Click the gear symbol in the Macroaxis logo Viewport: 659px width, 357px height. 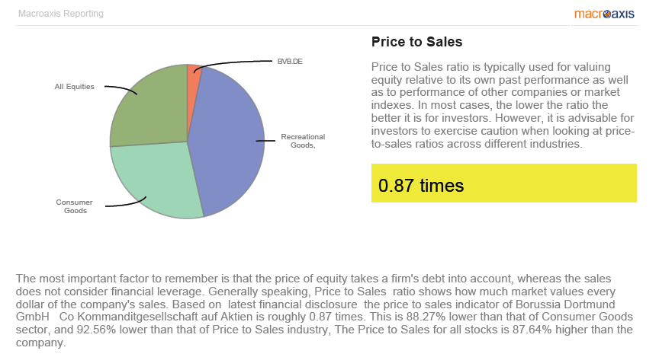point(608,13)
